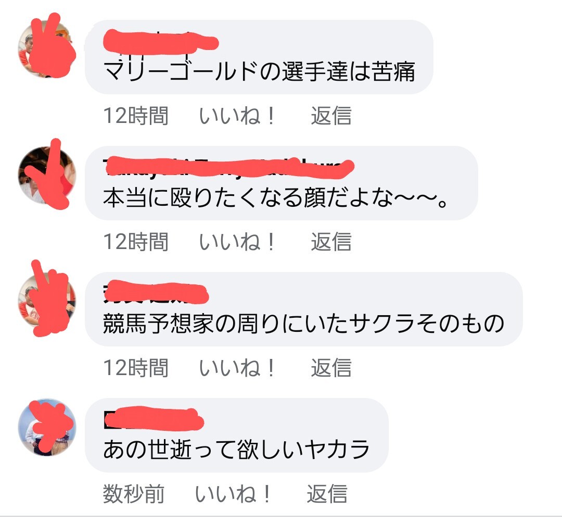Screen dimensions: 562x522
Task: Click いいね！ under the あの世逝って comment
Action: pyautogui.click(x=232, y=494)
